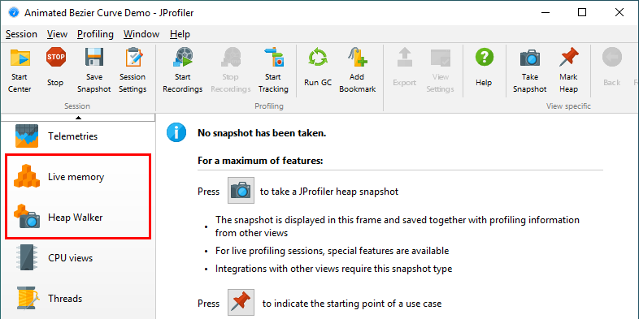The image size is (639, 319).
Task: Open the Window menu
Action: (x=141, y=34)
